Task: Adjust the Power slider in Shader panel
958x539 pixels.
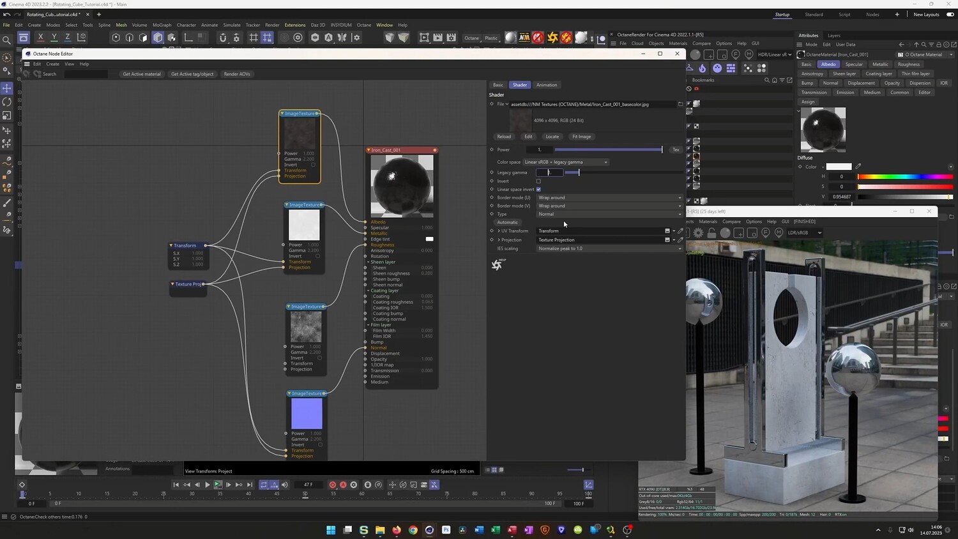Action: [609, 149]
